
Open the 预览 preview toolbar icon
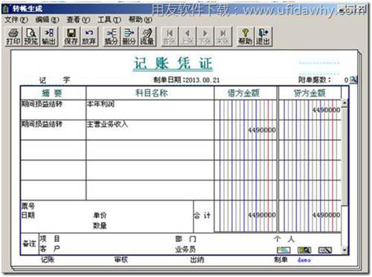pos(31,36)
